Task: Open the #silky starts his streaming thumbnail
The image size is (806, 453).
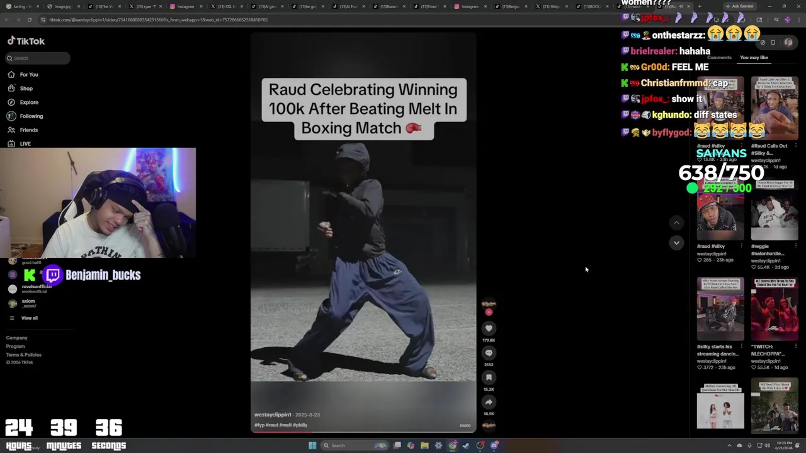Action: click(720, 309)
